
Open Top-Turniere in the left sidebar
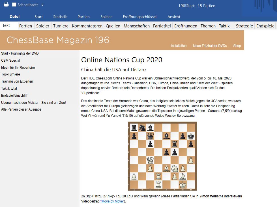click(10, 74)
